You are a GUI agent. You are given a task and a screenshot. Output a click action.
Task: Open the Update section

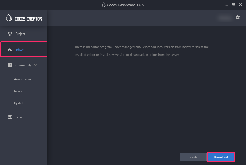[19, 103]
